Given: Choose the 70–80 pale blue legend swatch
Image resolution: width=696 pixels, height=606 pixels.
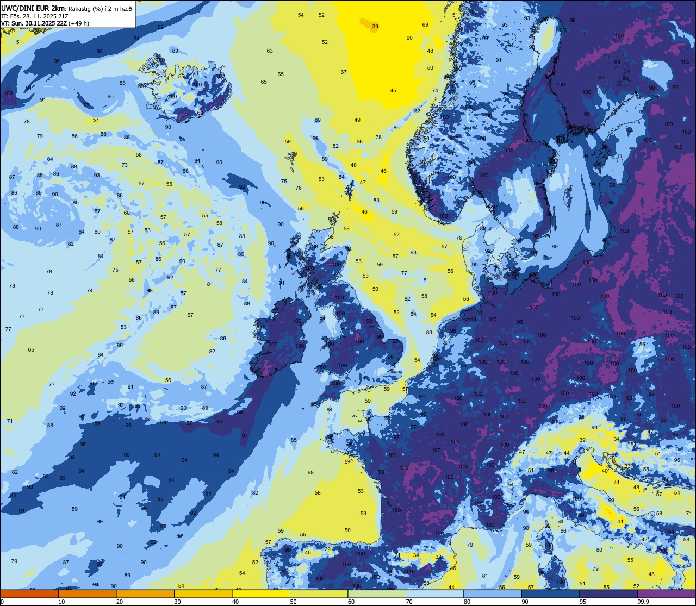Looking at the screenshot, I should pos(434,594).
